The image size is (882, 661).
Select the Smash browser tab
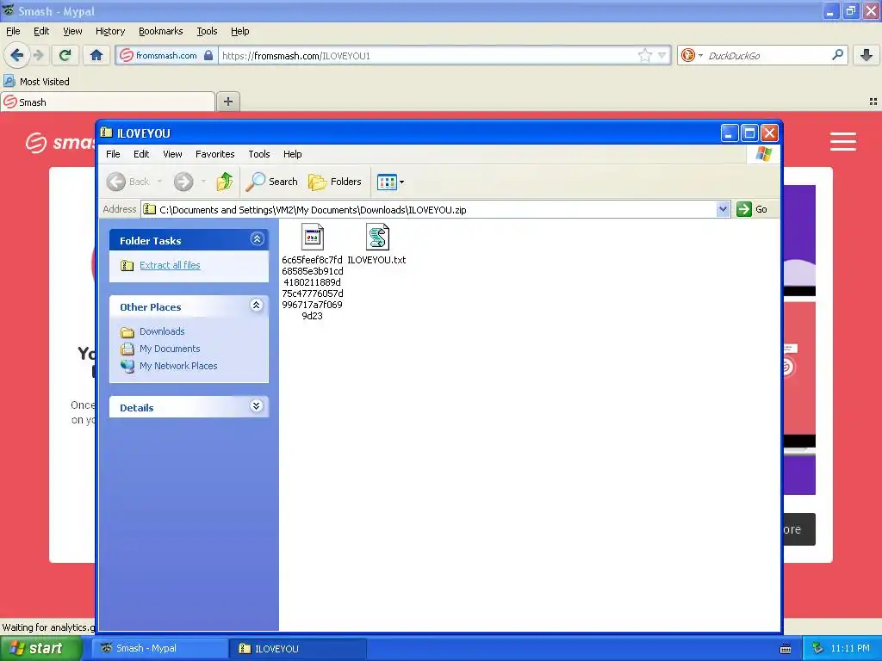108,102
